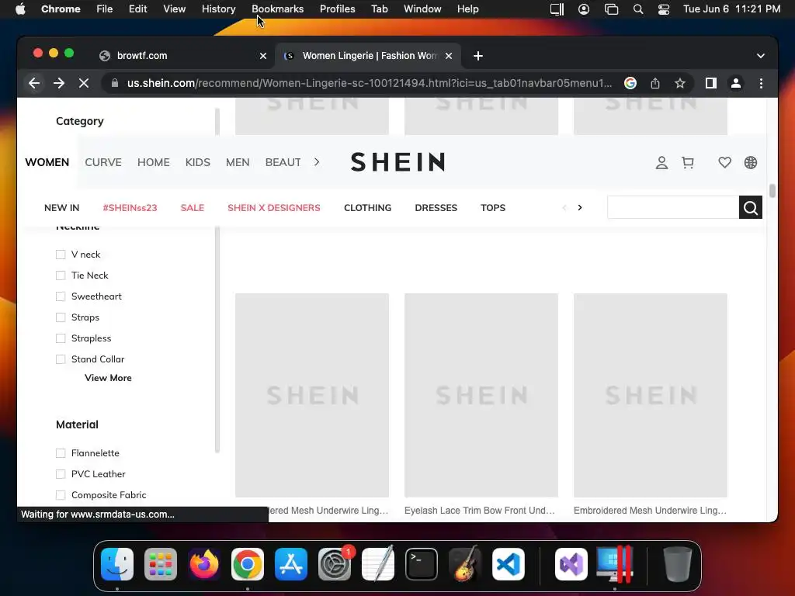Viewport: 795px width, 596px height.
Task: Stop the page from loading
Action: click(x=84, y=83)
